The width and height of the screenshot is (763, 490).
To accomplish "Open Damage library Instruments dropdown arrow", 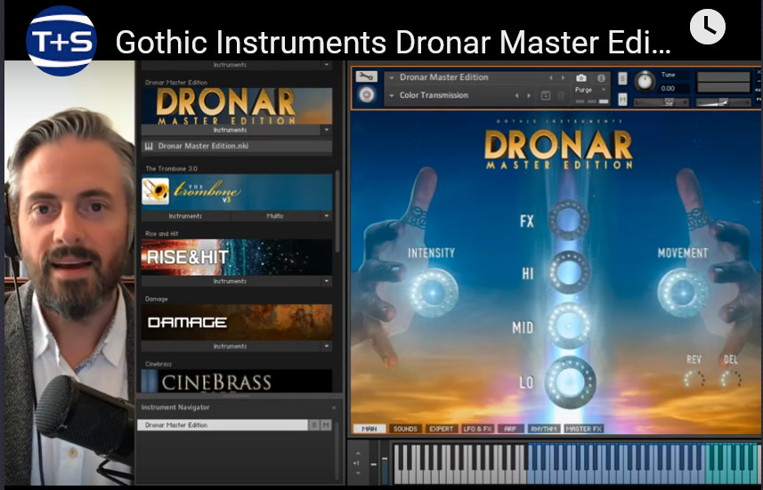I will pyautogui.click(x=327, y=346).
